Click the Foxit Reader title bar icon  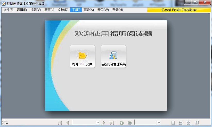click(x=4, y=3)
